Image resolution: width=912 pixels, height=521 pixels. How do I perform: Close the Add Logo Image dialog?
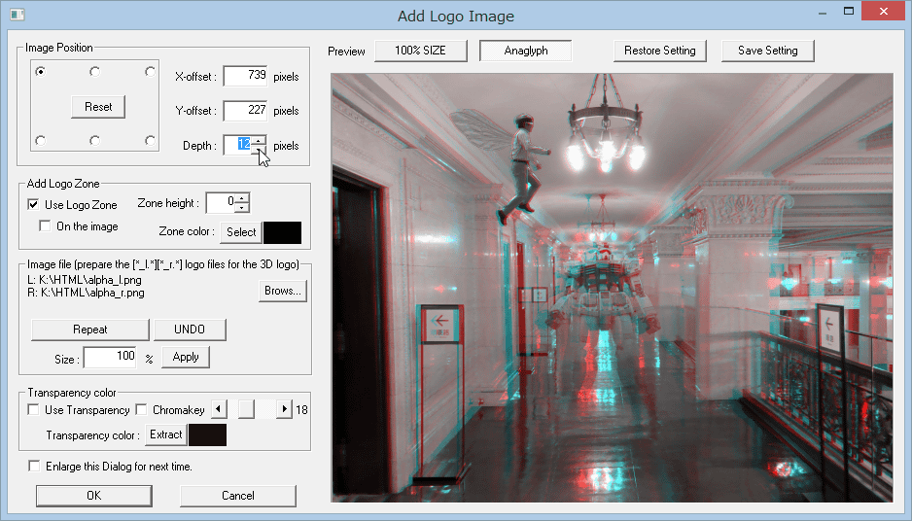click(884, 12)
